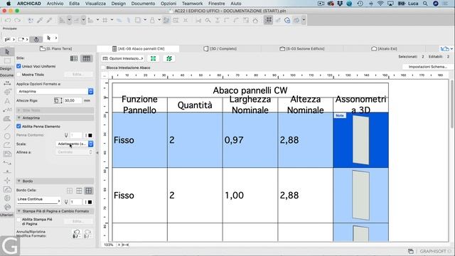Open the Opzioni Intestazione dropdown
This screenshot has width=455, height=256.
pyautogui.click(x=123, y=58)
